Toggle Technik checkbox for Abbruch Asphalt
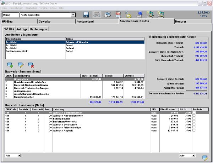This screenshot has height=163, width=213. (194, 130)
